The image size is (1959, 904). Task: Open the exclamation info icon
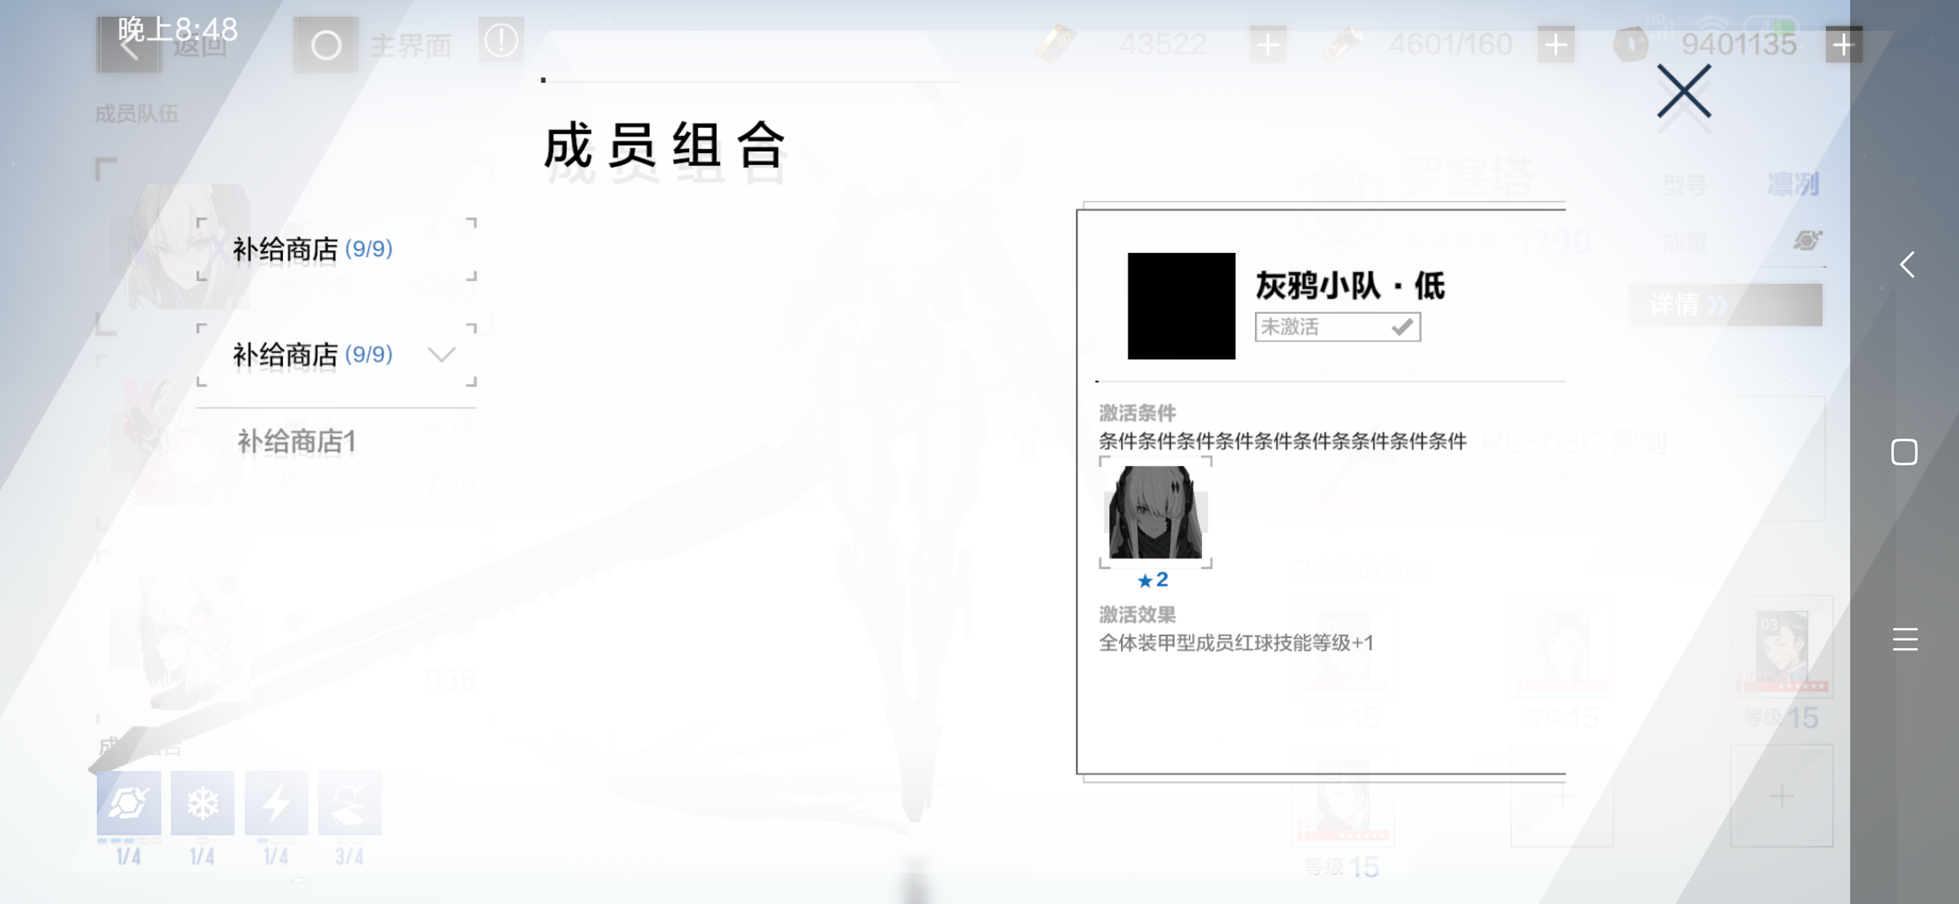(501, 40)
